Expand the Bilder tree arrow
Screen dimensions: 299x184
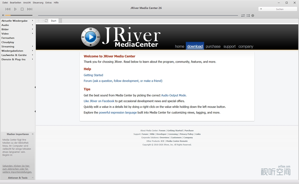(x=32, y=29)
